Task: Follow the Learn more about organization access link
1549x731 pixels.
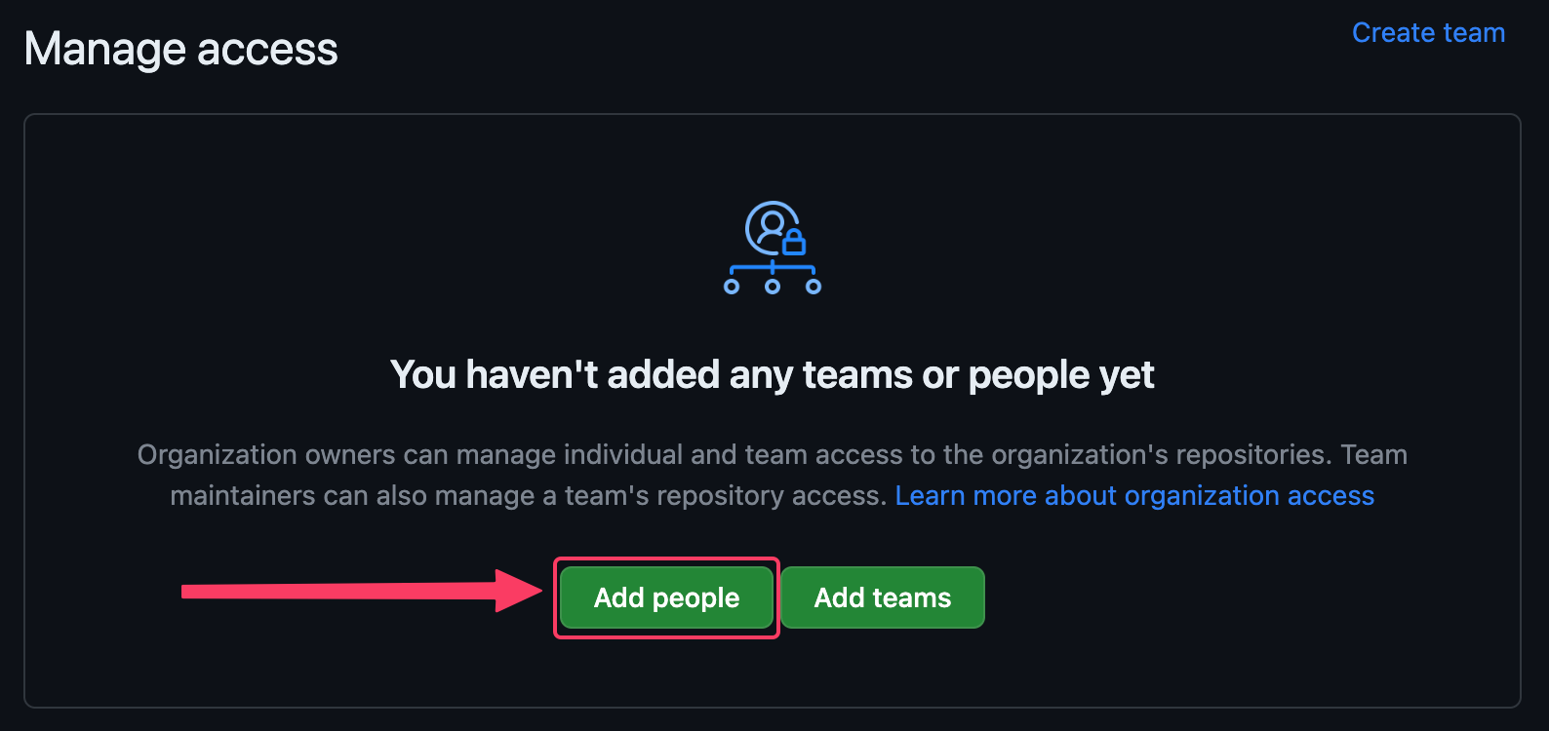Action: (1134, 495)
